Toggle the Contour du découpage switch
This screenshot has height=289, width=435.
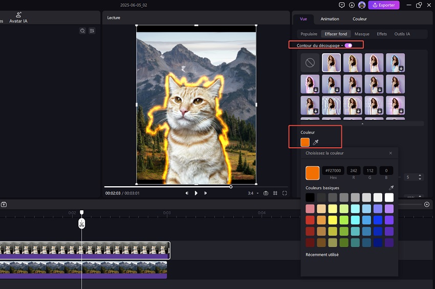349,45
